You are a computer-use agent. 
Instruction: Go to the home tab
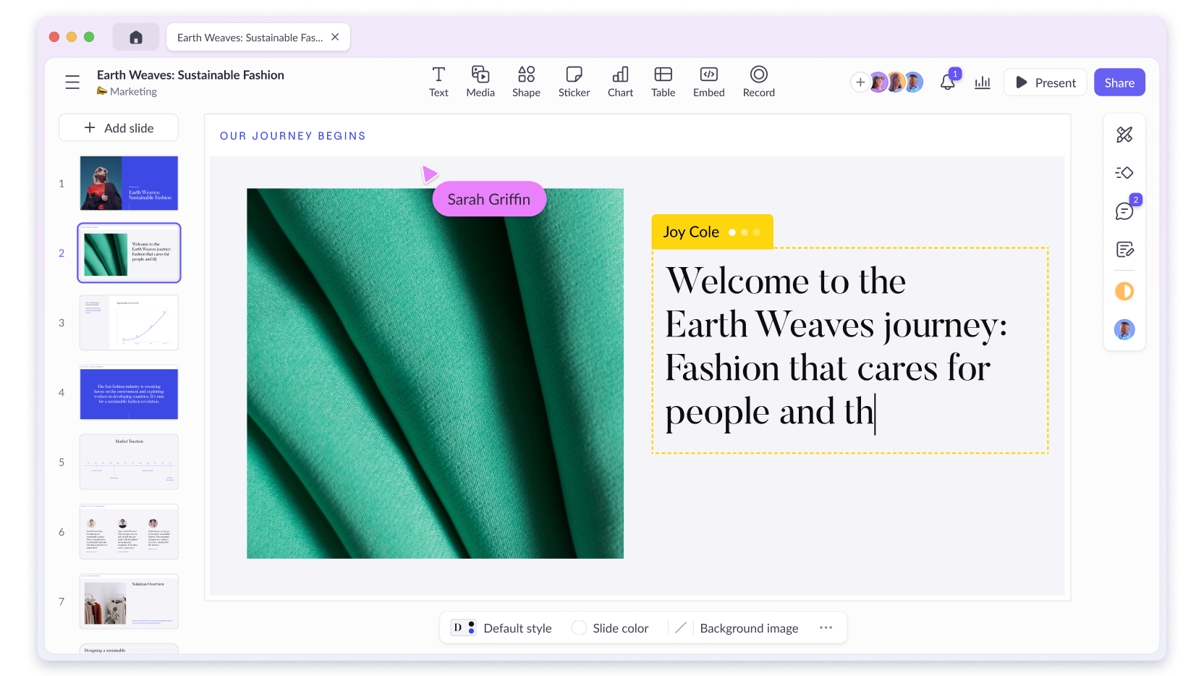136,37
